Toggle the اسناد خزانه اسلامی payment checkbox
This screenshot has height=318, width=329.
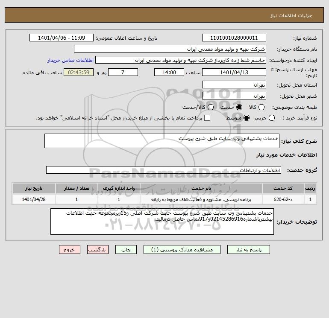click(x=207, y=118)
